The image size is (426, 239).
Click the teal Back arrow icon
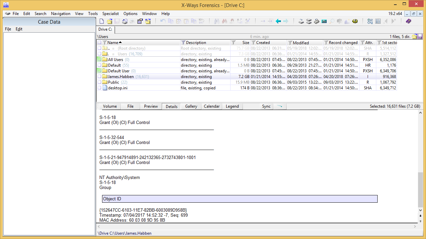[278, 21]
